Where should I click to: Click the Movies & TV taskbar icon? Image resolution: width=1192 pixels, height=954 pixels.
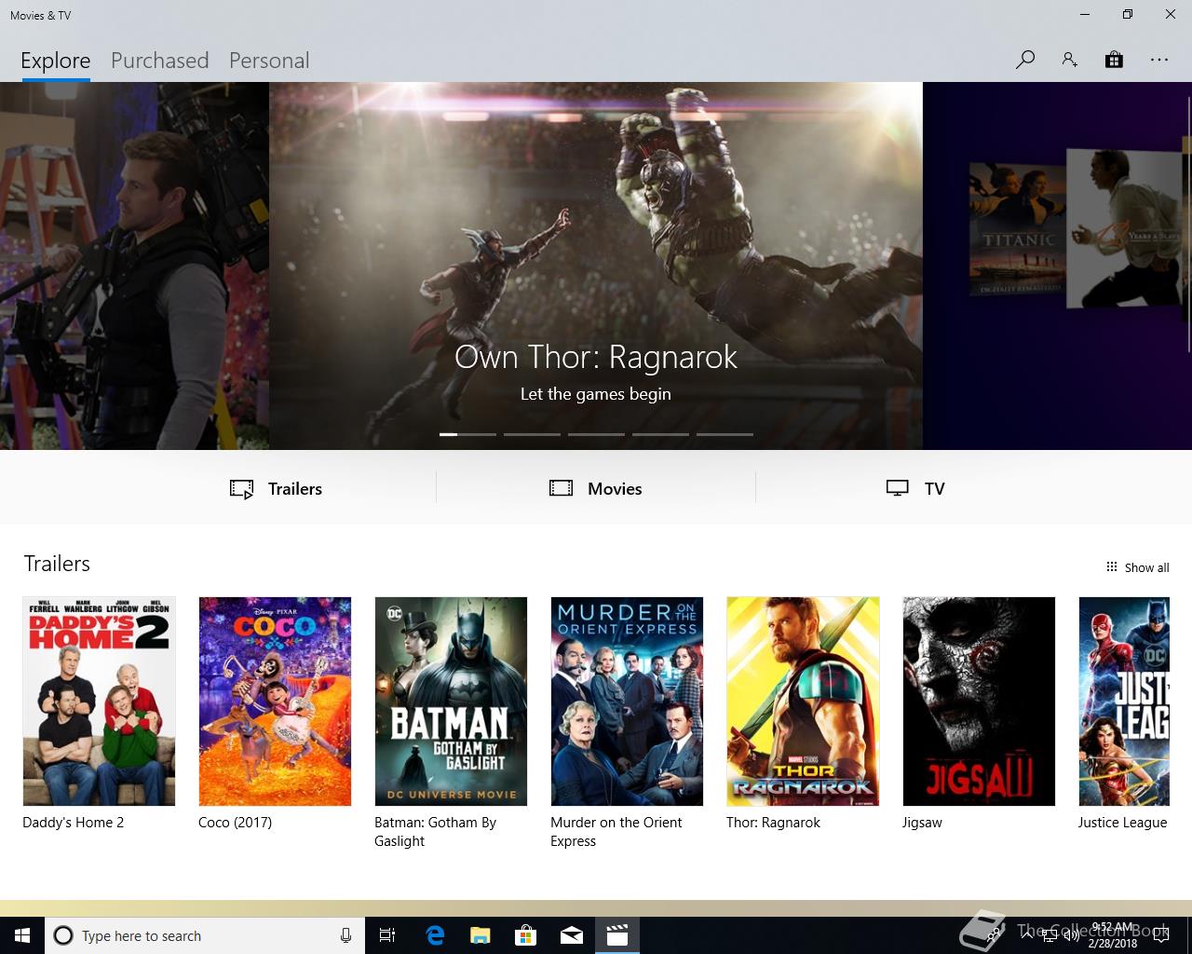click(x=617, y=935)
